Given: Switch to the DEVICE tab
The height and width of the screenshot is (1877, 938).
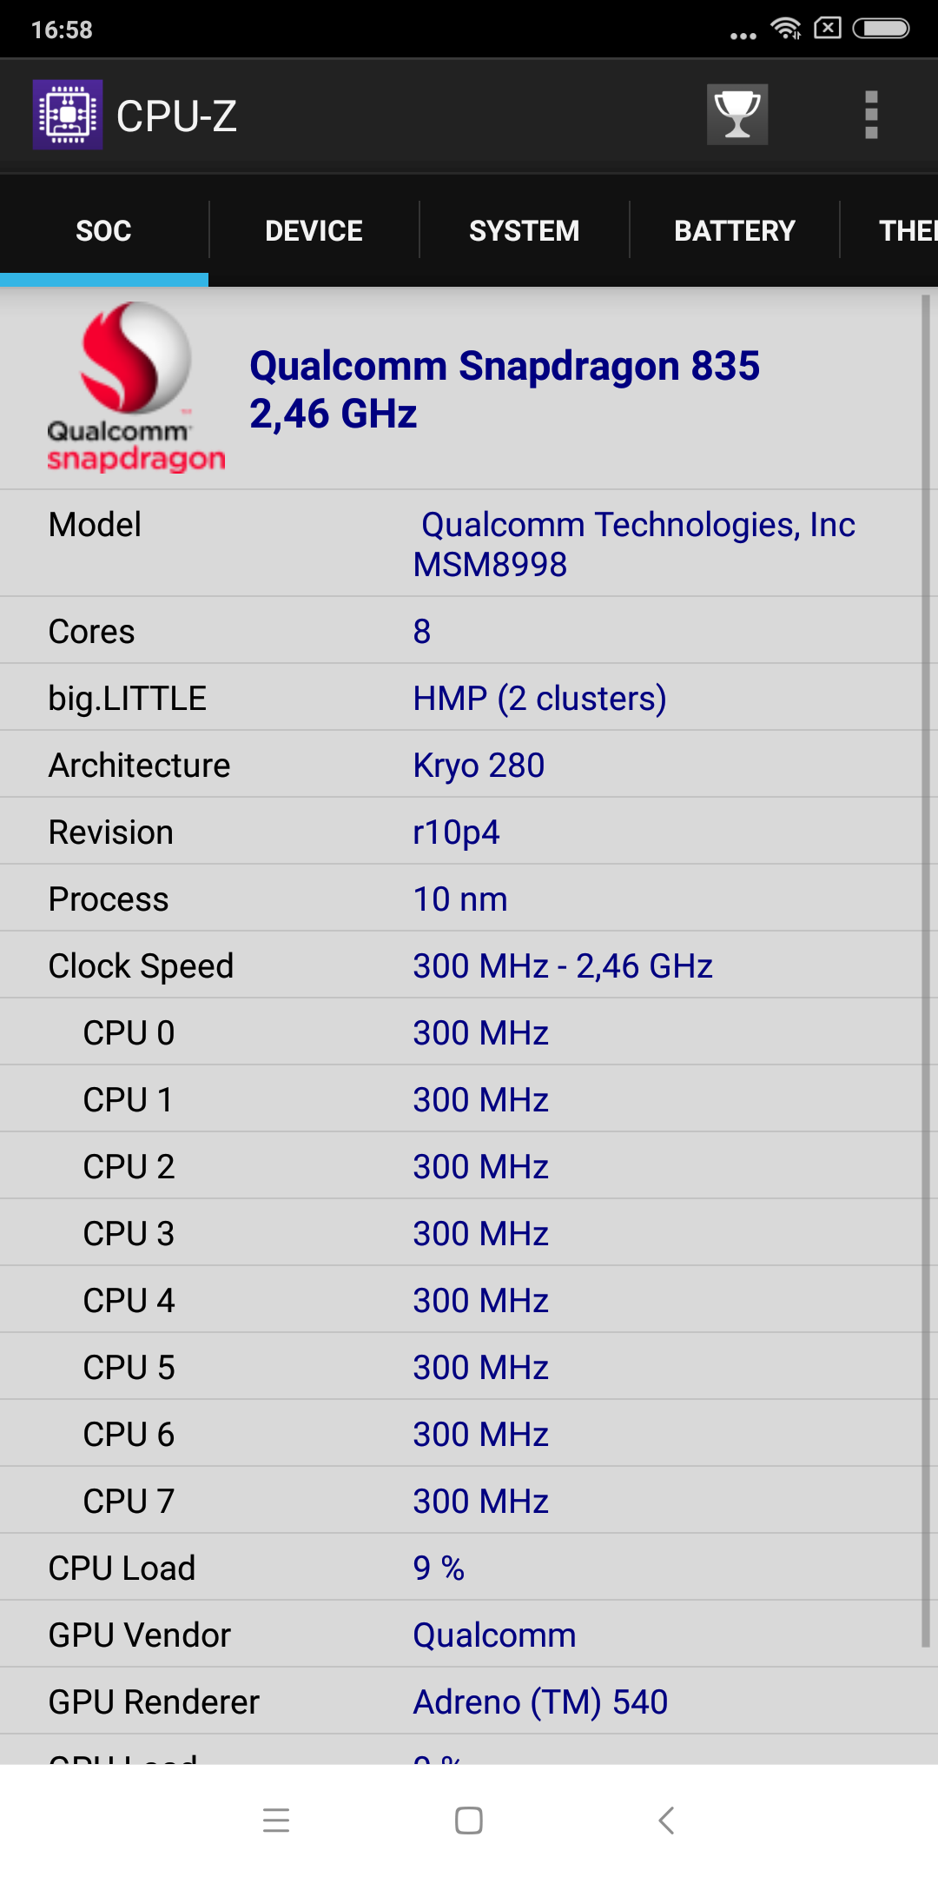Looking at the screenshot, I should [314, 231].
